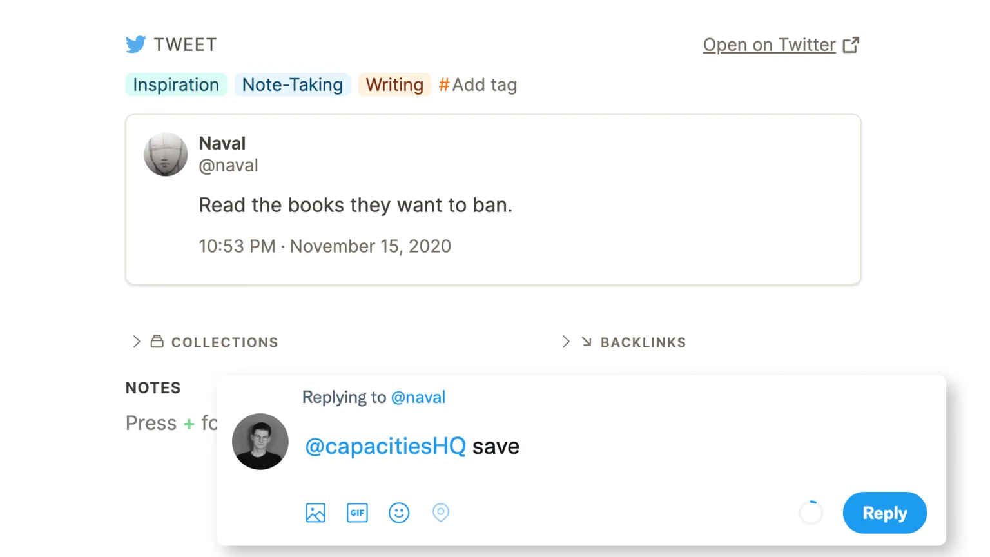
Task: Click the Twitter bird icon
Action: [136, 44]
